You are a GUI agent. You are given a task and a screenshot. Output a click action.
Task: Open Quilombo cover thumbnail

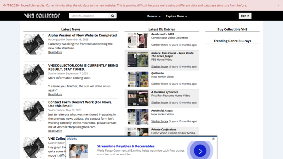138,79
